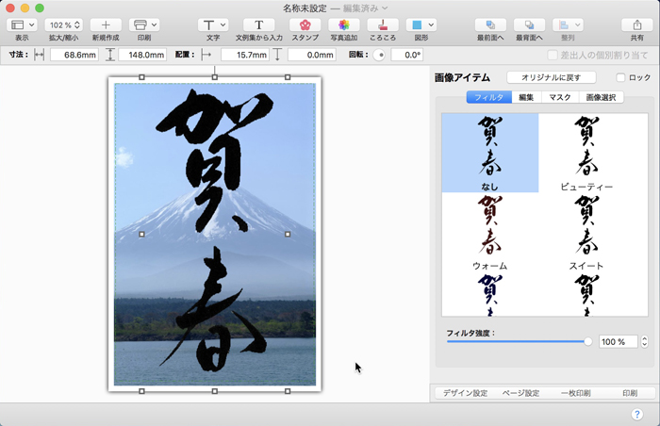This screenshot has height=426, width=660.
Task: Click the オリジナルに戻す button
Action: pyautogui.click(x=553, y=77)
